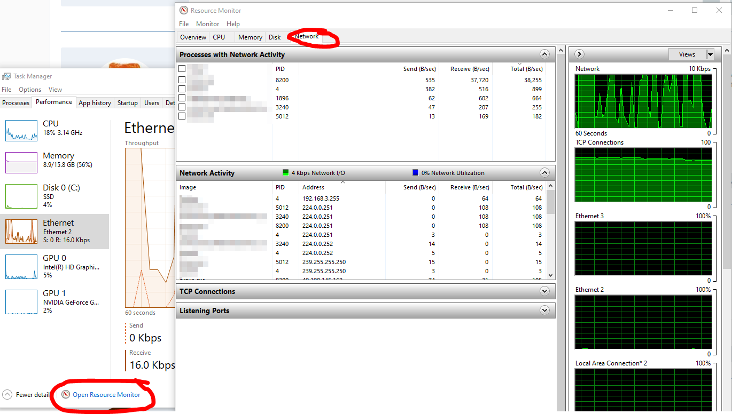The width and height of the screenshot is (732, 414).
Task: Expand the TCP Connections section
Action: click(544, 291)
